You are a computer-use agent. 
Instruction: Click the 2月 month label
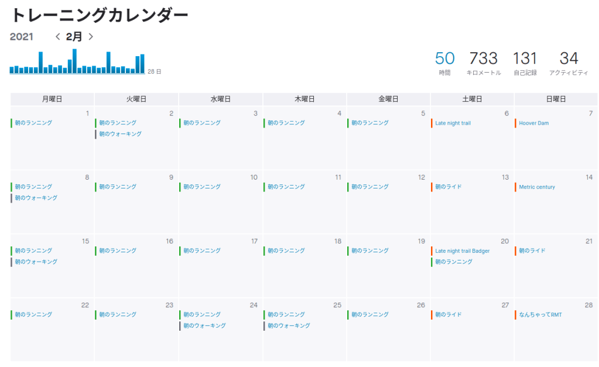74,37
